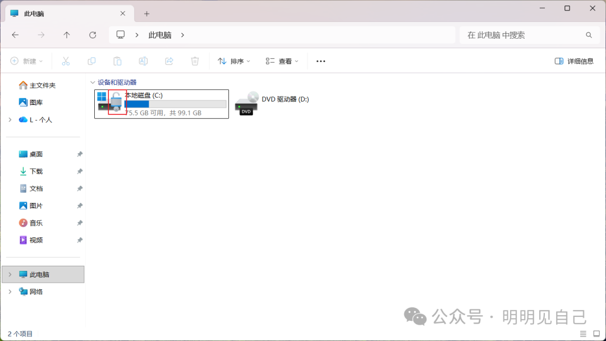Click the Delete trash can icon
This screenshot has width=606, height=341.
(195, 61)
